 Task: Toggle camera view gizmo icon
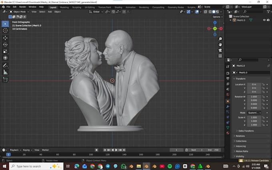click(x=220, y=50)
